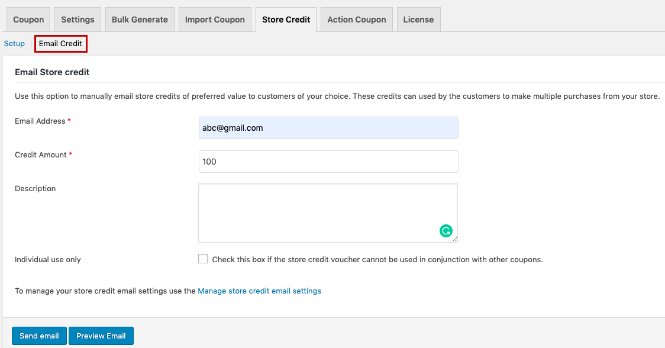Click the Preview Email button
665x348 pixels.
(101, 336)
